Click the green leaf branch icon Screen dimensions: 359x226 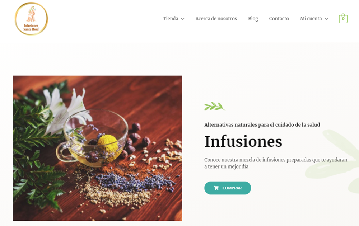[x=215, y=107]
